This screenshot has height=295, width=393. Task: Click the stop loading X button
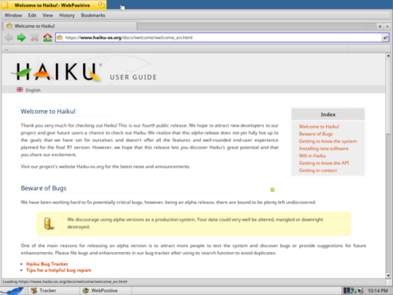click(35, 38)
